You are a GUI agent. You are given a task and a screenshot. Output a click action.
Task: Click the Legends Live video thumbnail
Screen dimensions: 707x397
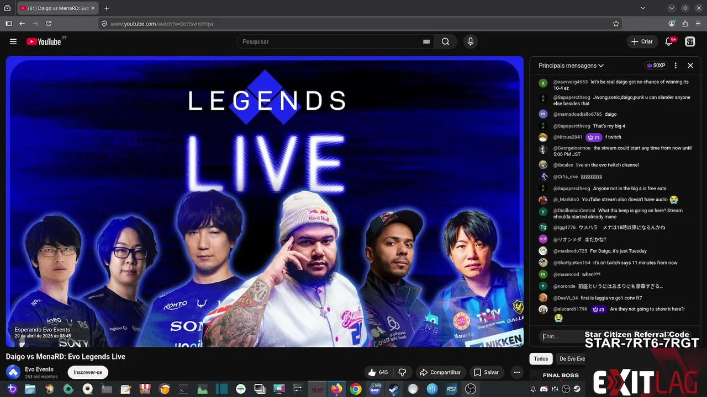265,202
